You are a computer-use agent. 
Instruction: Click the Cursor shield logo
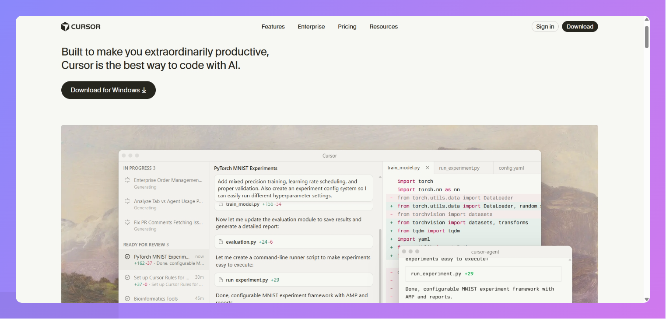tap(65, 26)
